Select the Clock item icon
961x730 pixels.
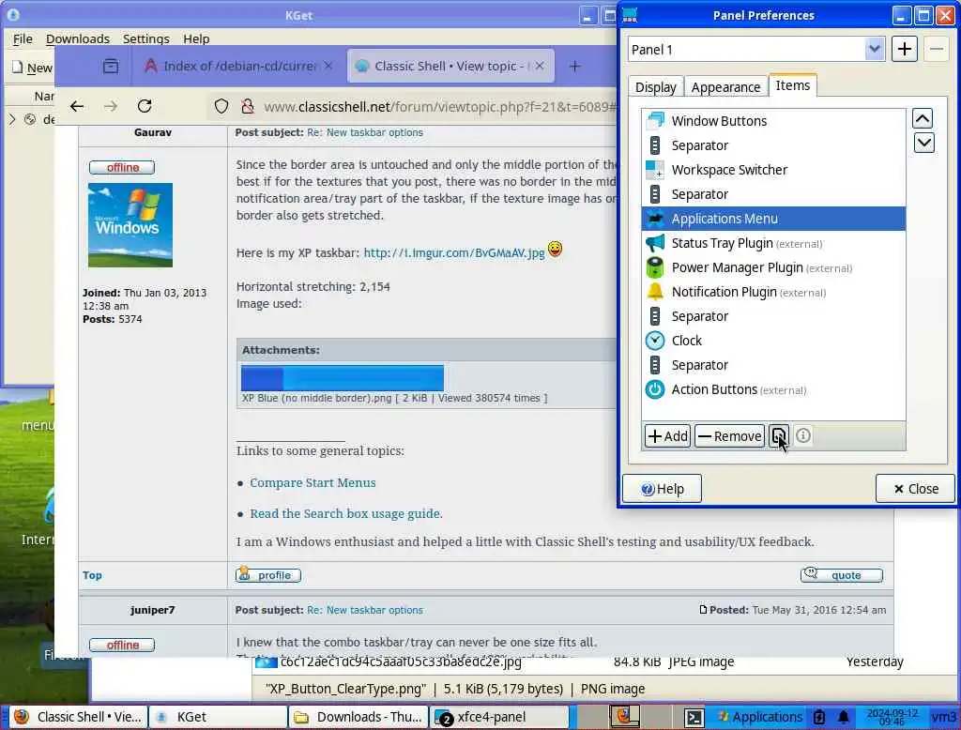click(x=655, y=341)
